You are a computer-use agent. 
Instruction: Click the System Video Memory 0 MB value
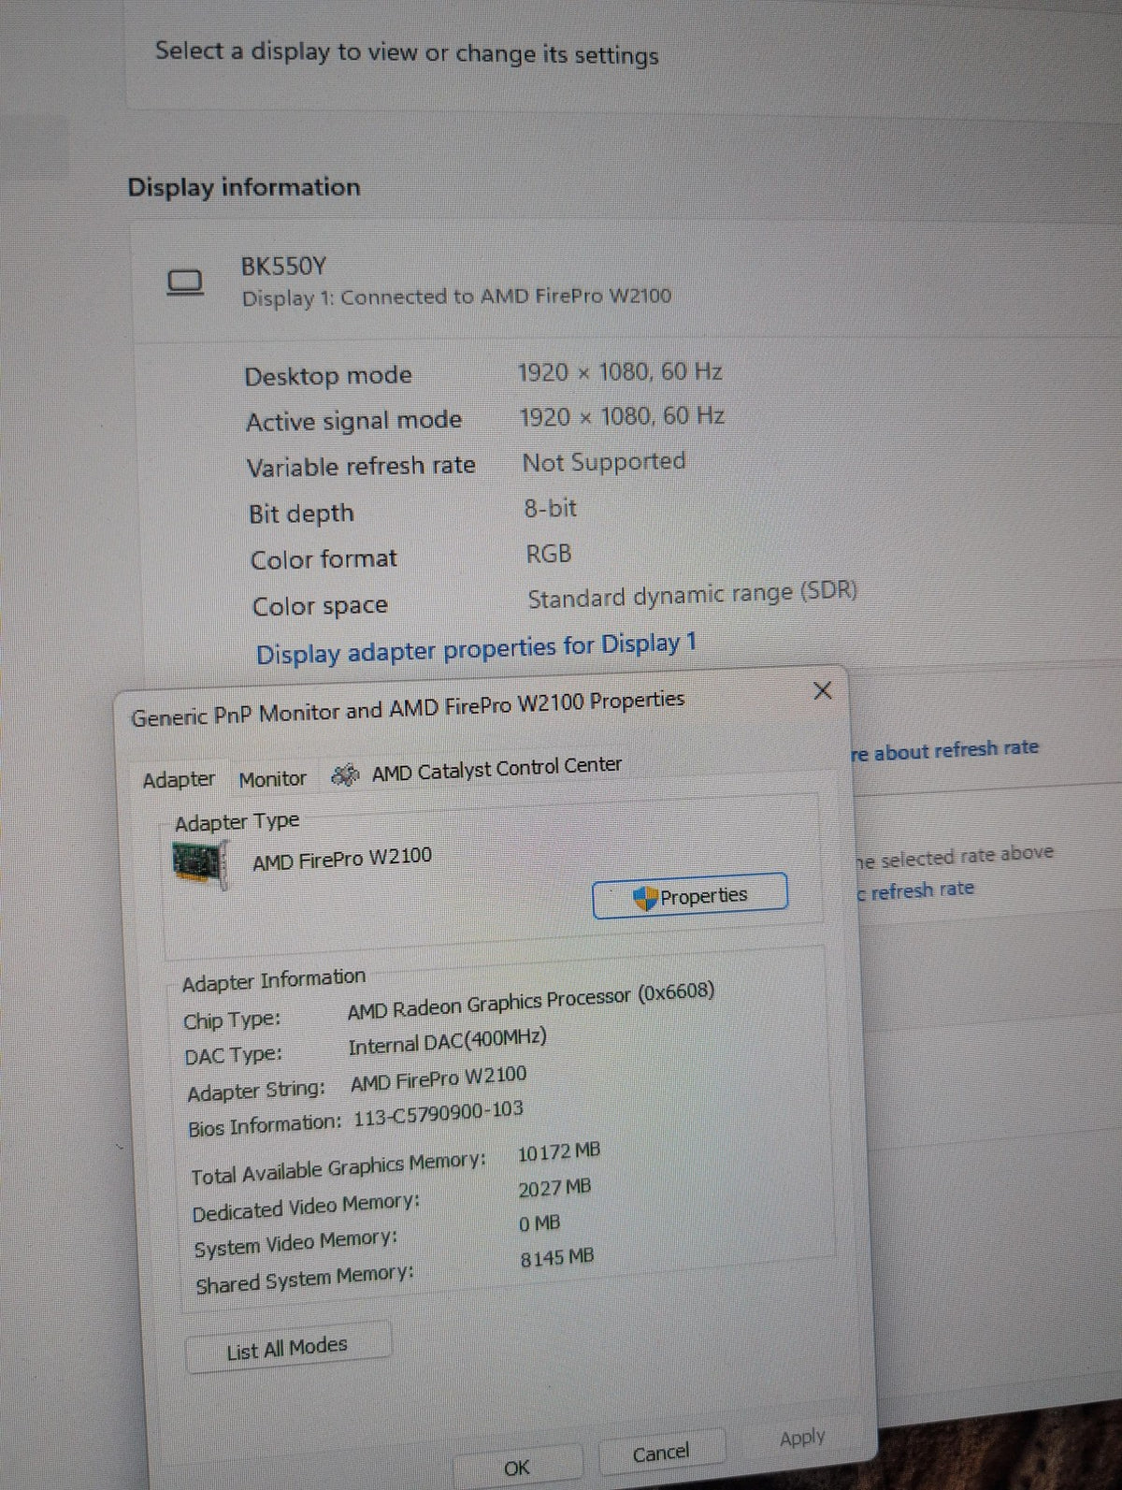point(539,1224)
